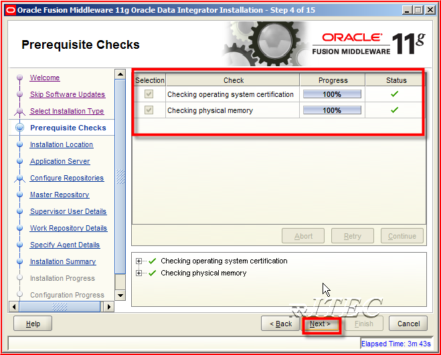Click the Supervisor User Details step bullet

(19, 211)
